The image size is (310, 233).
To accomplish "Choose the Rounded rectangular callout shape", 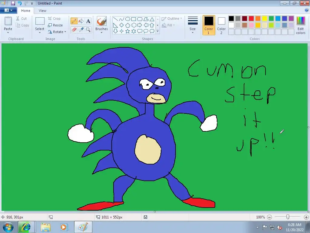I will (140, 31).
